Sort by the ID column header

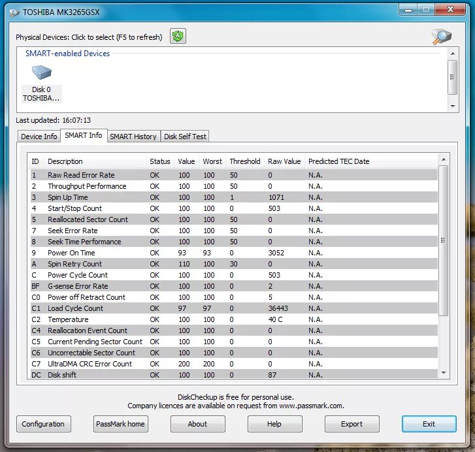tap(36, 161)
